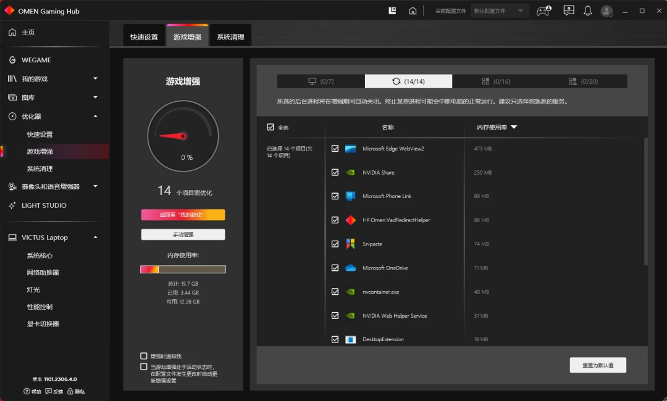Click the OMEN desktop layout icon
This screenshot has width=667, height=401.
click(392, 10)
